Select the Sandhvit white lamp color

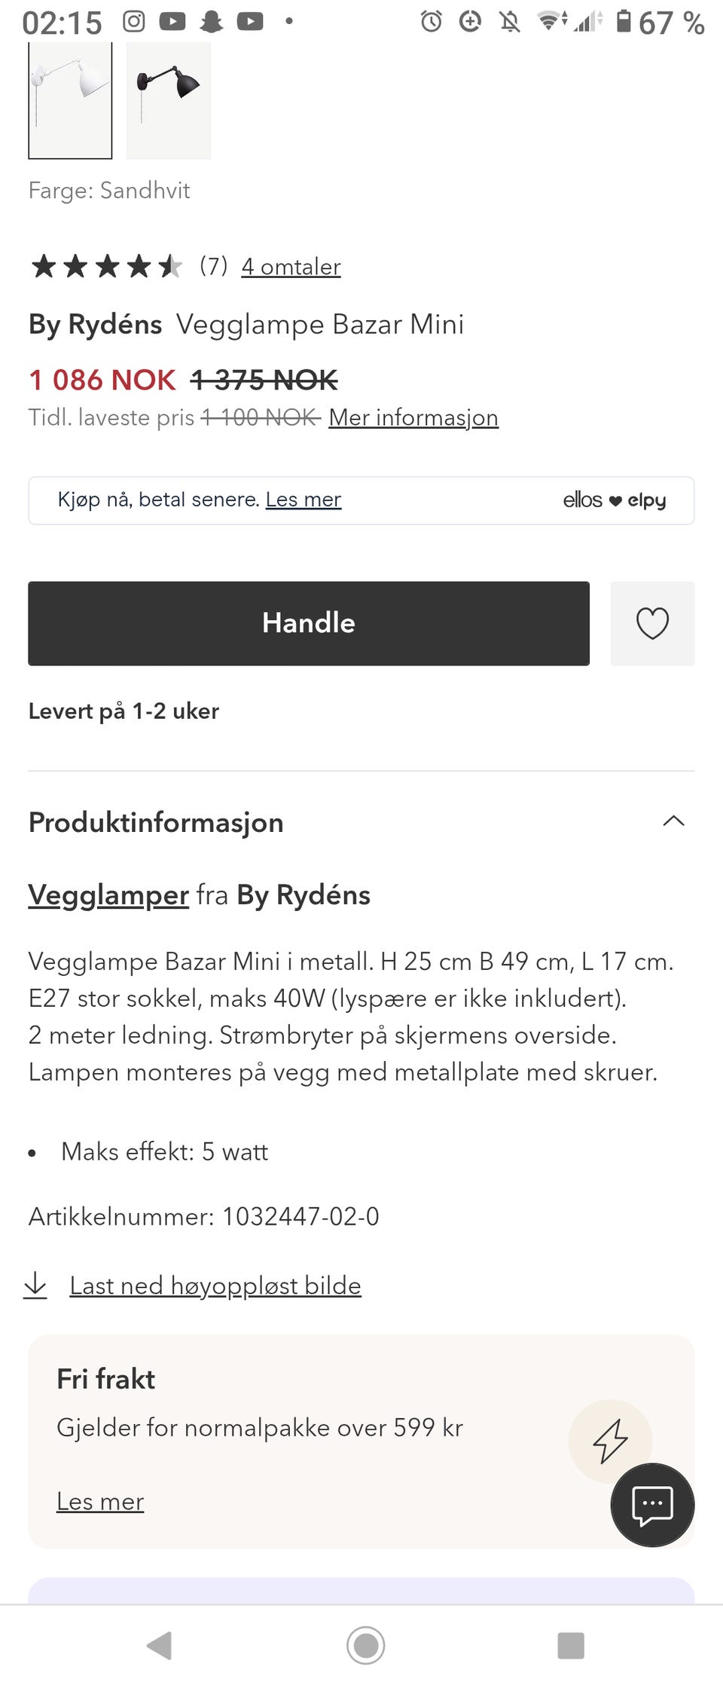point(70,100)
